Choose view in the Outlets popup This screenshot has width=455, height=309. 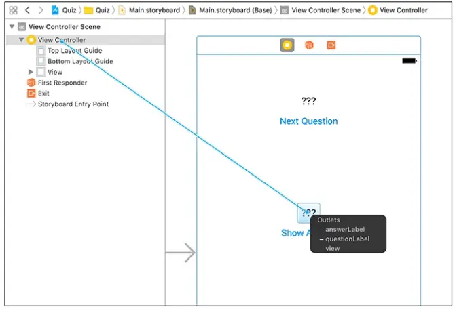coord(332,249)
